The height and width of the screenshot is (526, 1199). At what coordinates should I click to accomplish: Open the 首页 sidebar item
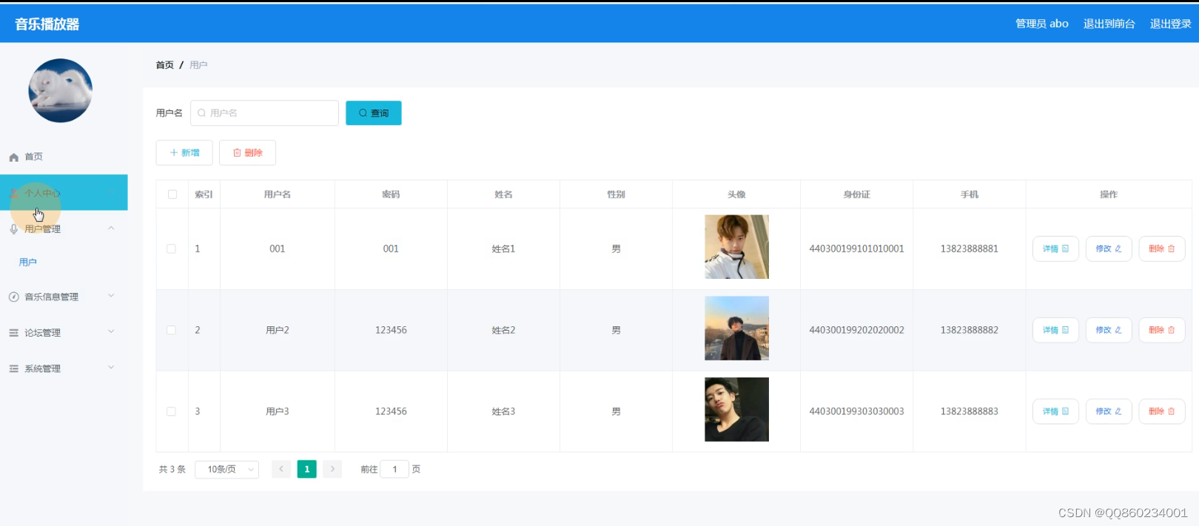point(64,157)
